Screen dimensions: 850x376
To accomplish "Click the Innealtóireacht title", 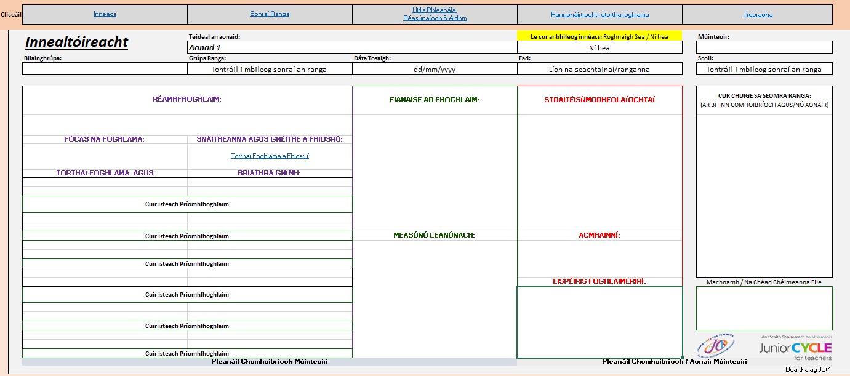I will [76, 42].
